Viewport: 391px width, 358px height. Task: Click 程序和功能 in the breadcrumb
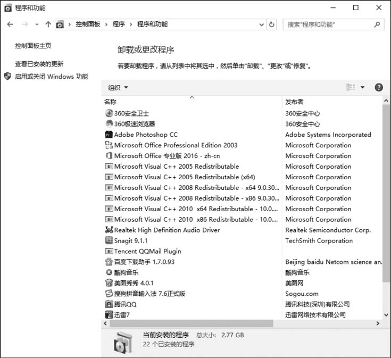[x=152, y=24]
